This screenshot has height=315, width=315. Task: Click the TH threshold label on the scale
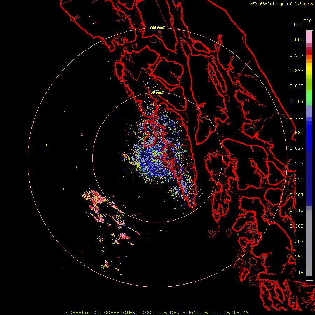(x=301, y=273)
